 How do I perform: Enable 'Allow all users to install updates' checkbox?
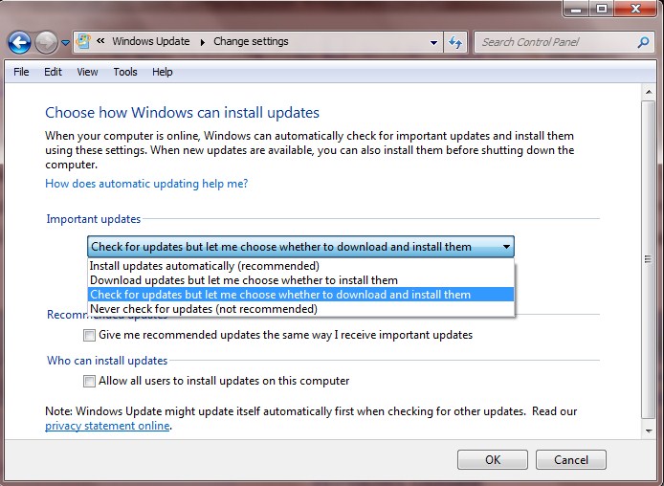tap(89, 381)
